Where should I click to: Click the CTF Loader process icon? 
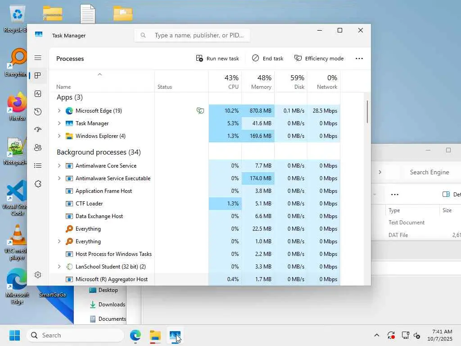pos(69,204)
